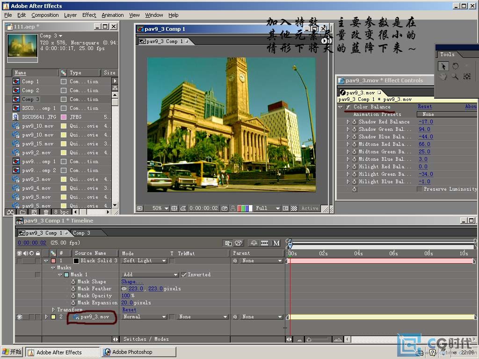Click the trash delete icon in Project window
The image size is (479, 359).
[46, 212]
